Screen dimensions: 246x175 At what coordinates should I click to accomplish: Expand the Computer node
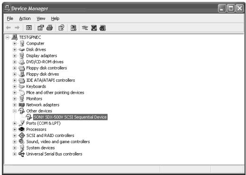(15, 44)
